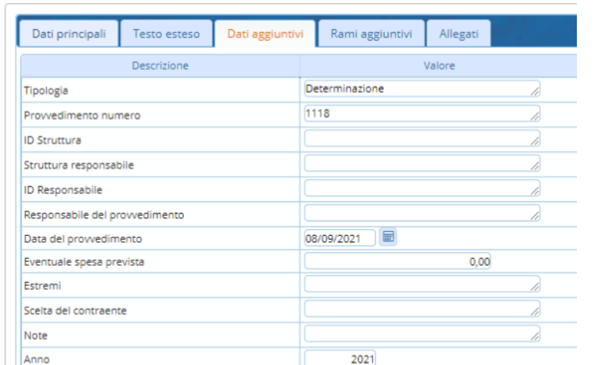Select the Anno field showing 2021
Image resolution: width=603 pixels, height=365 pixels.
(340, 358)
